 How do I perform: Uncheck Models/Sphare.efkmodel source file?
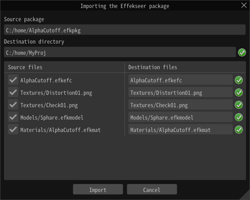point(13,117)
